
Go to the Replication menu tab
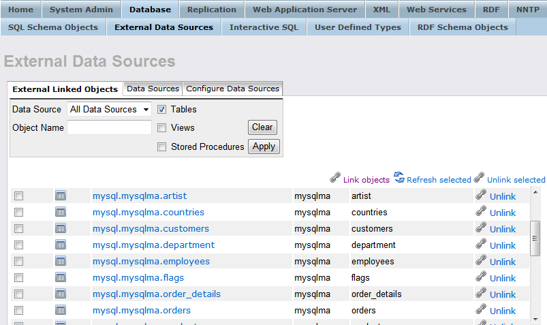pos(211,10)
